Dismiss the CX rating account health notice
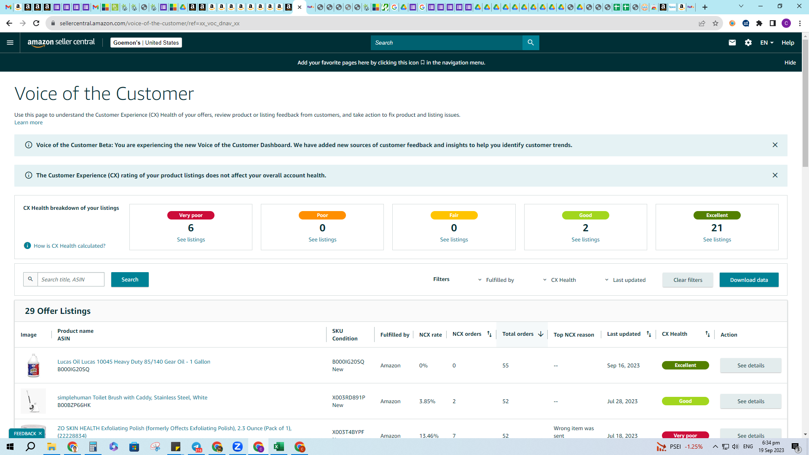 pos(775,175)
